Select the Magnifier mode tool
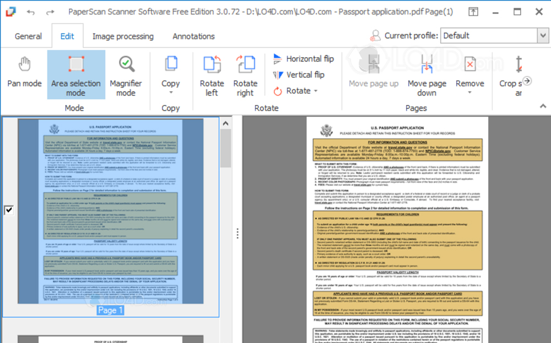551x343 pixels. (126, 75)
